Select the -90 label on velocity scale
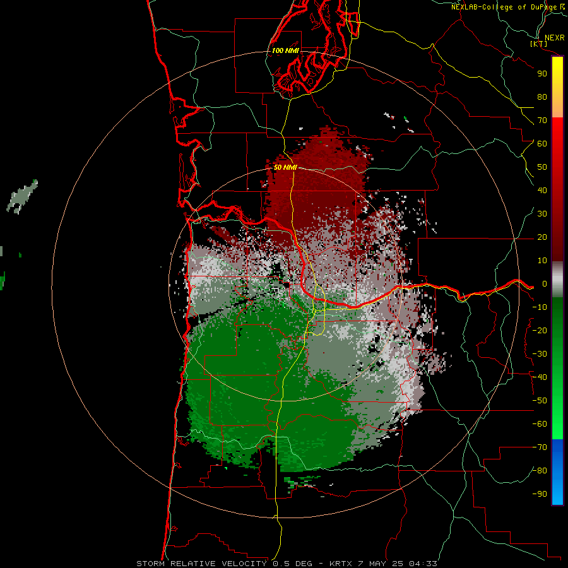The width and height of the screenshot is (568, 568). coord(540,494)
